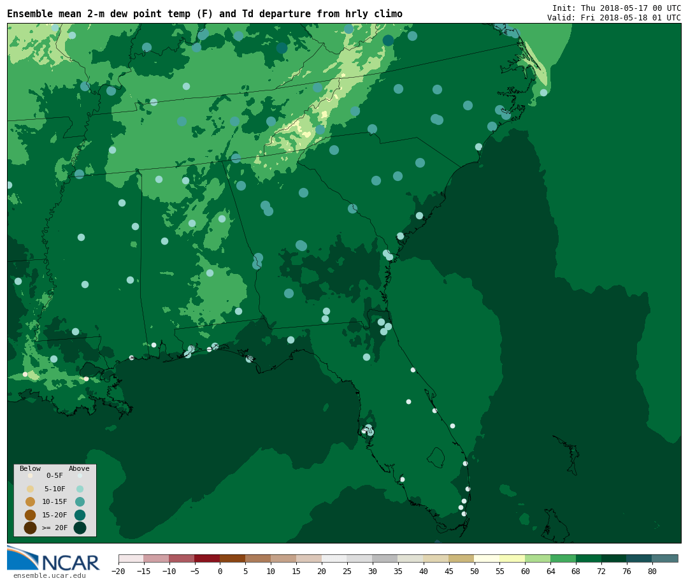Viewport: 688px width, 583px height.
Task: Pick the dark green swatch between 72 and 76
Action: coord(614,558)
